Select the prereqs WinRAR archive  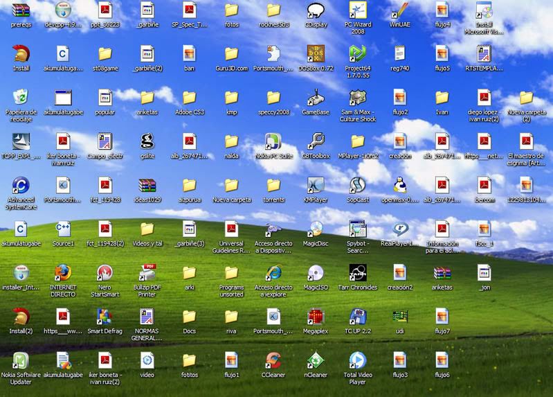click(x=21, y=10)
